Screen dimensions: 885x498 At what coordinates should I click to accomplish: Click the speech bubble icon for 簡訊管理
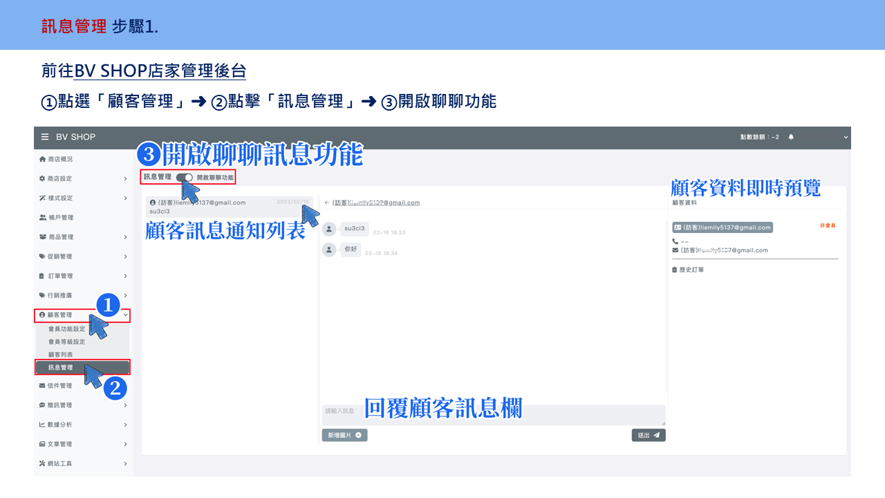pos(42,405)
